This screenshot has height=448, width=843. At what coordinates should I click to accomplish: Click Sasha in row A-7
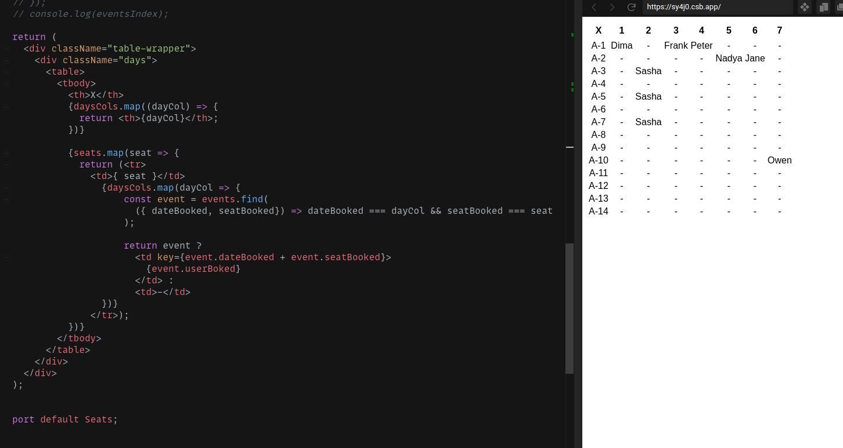649,122
